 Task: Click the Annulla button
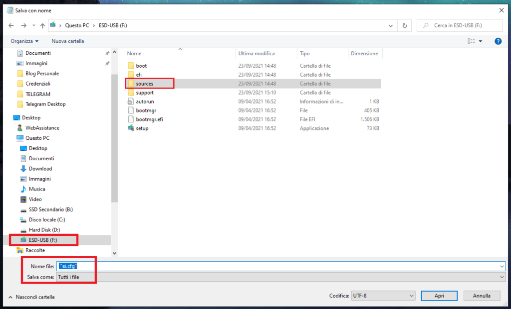(482, 296)
